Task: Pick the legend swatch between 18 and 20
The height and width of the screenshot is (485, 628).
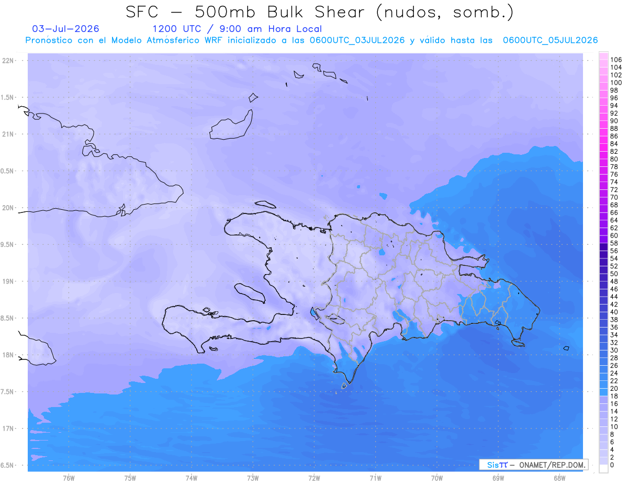Action: click(x=603, y=392)
